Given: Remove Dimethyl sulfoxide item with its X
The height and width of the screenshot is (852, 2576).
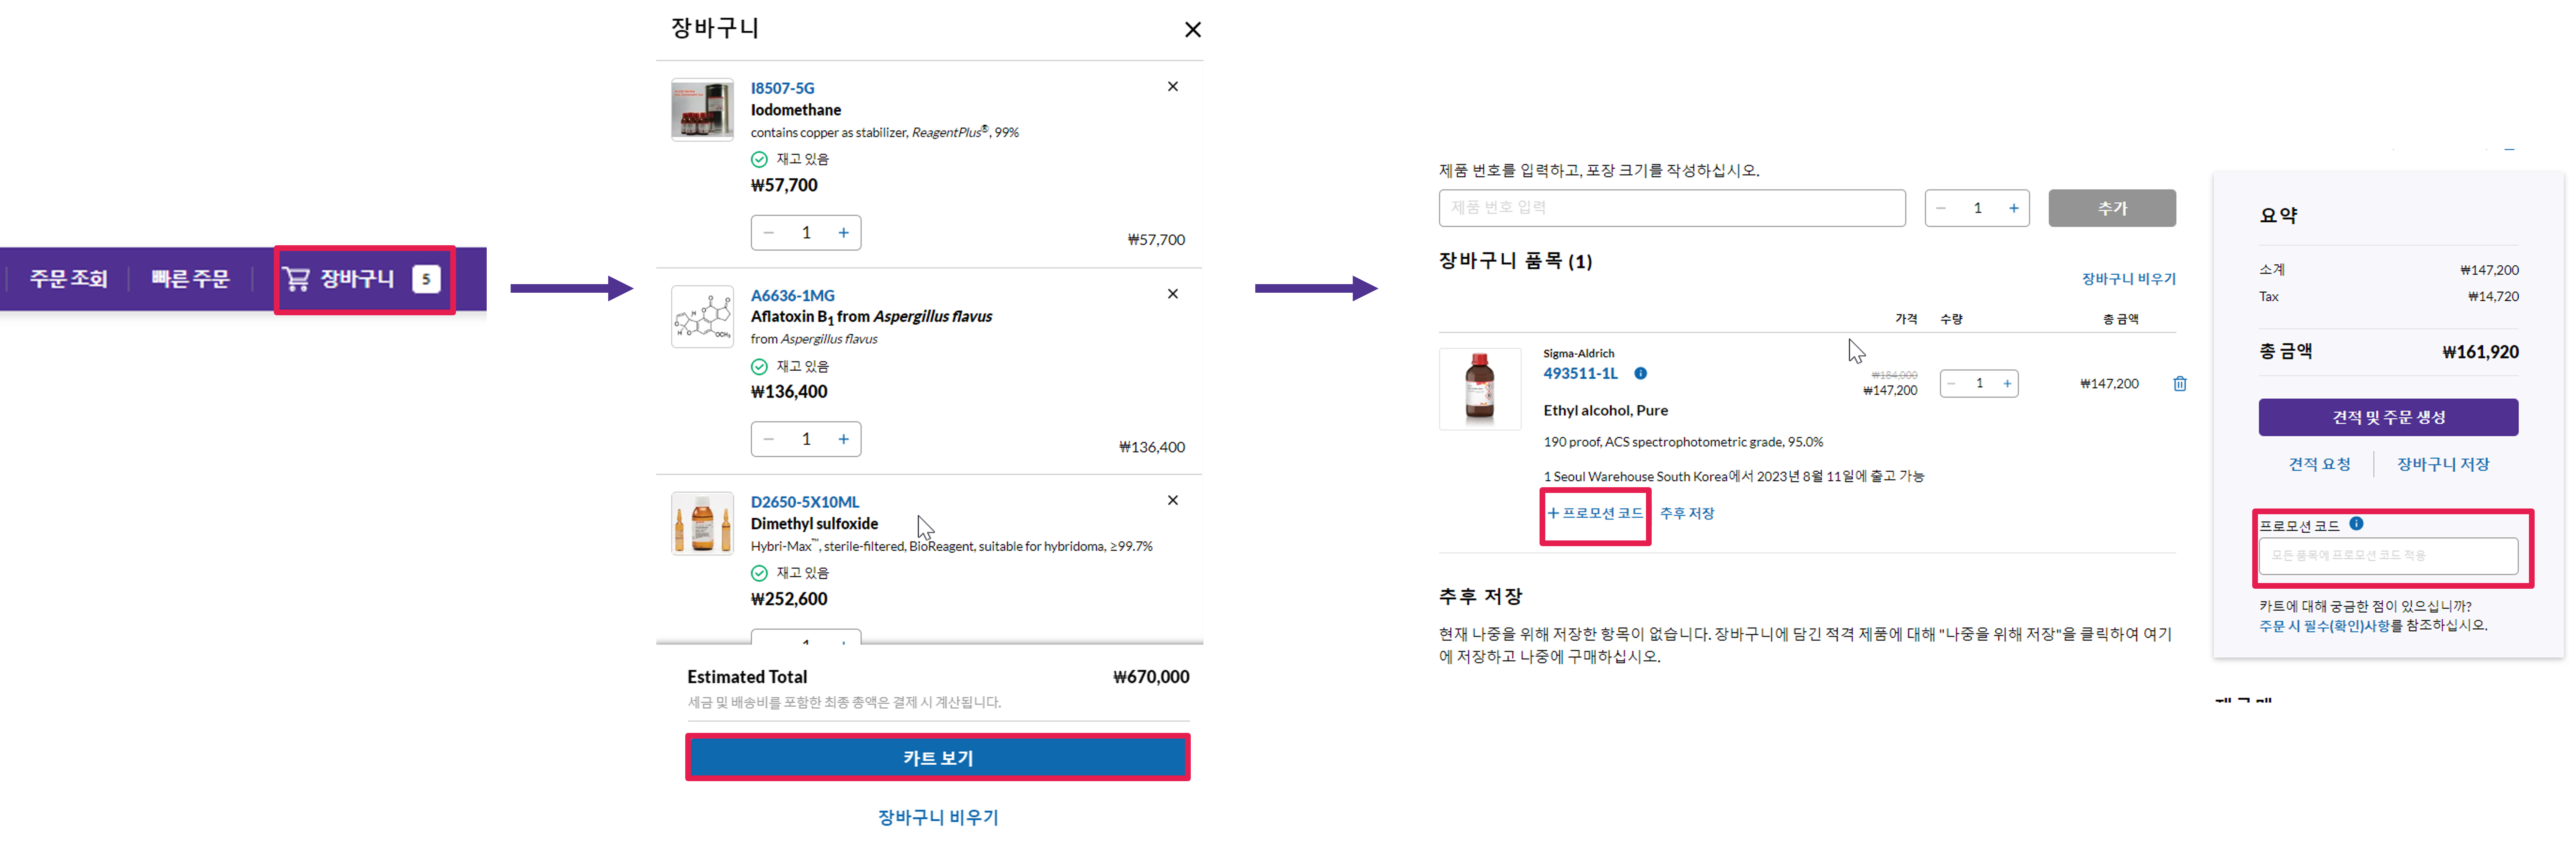Looking at the screenshot, I should (x=1173, y=500).
